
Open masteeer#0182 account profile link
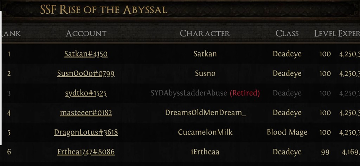pyautogui.click(x=86, y=113)
